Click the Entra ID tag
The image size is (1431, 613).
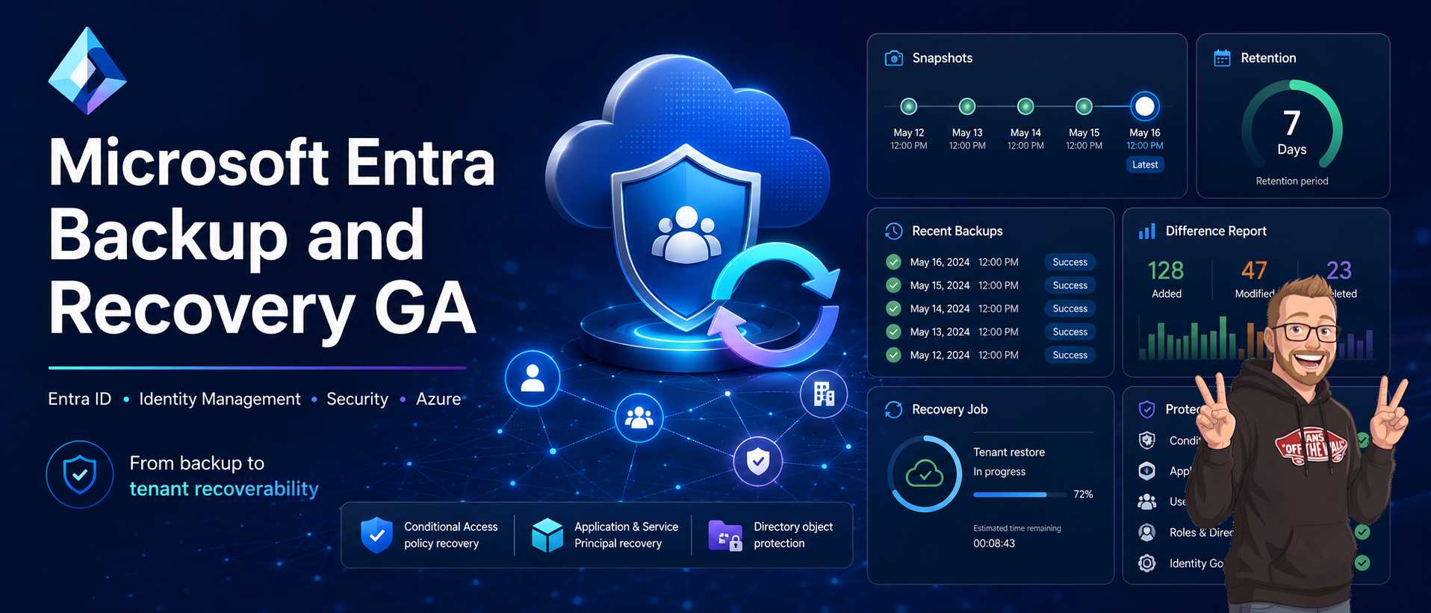pos(80,399)
